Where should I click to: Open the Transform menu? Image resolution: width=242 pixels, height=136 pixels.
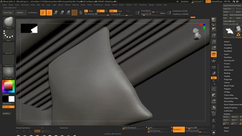[x=143, y=5]
